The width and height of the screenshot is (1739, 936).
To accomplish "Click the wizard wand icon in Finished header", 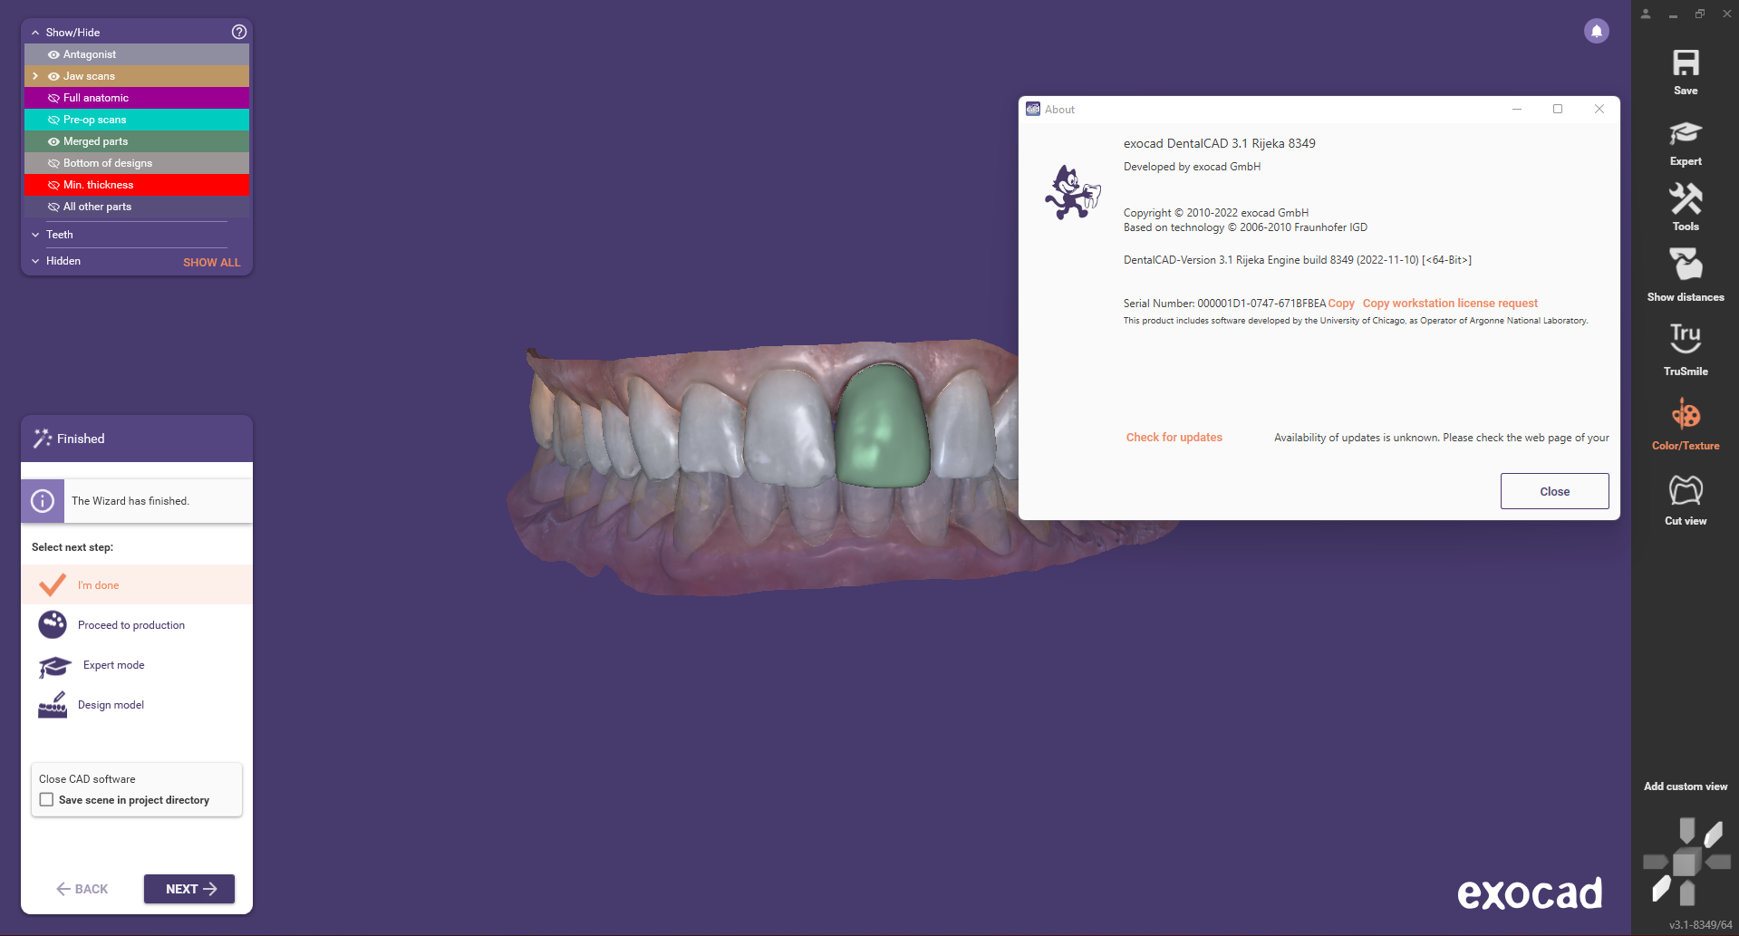I will coord(43,439).
